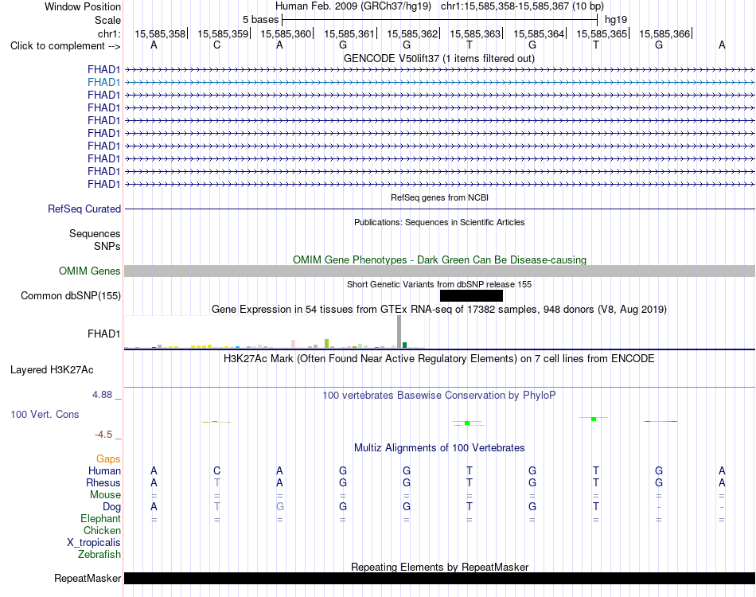756x597 pixels.
Task: Click the -4.5 conservation axis value
Action: point(103,435)
